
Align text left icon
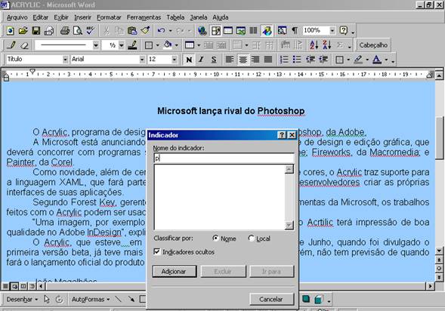pos(230,60)
